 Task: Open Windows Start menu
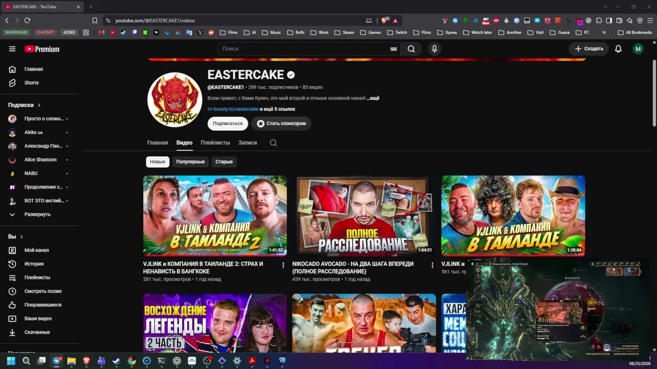tap(11, 361)
